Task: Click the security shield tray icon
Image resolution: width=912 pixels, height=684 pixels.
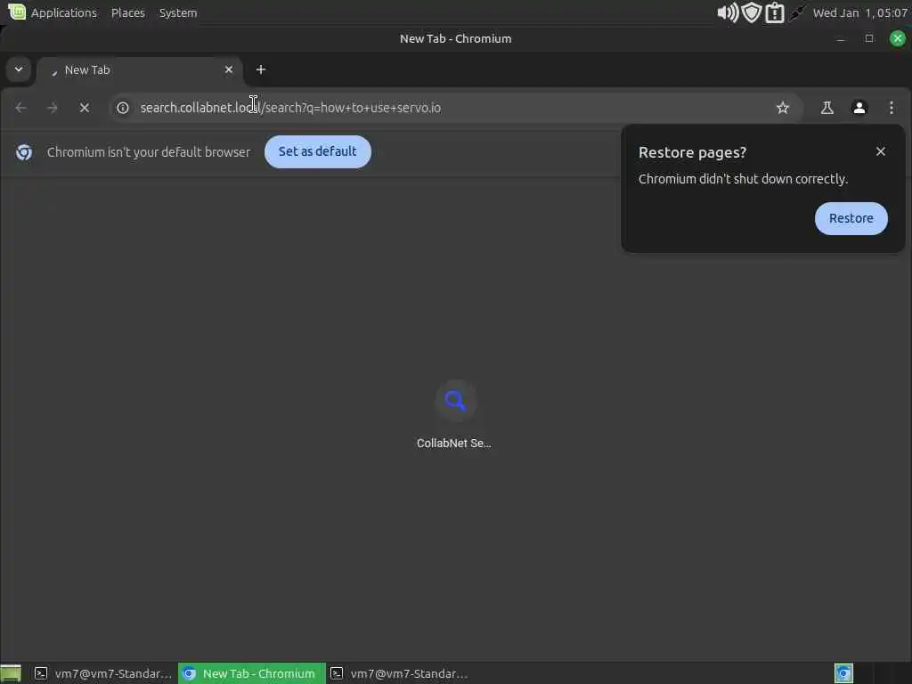Action: click(752, 12)
